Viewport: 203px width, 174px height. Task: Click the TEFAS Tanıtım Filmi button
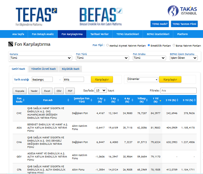pyautogui.click(x=184, y=24)
